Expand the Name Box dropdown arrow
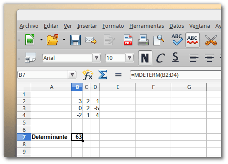Screen dimensions: 228x164 coord(72,75)
